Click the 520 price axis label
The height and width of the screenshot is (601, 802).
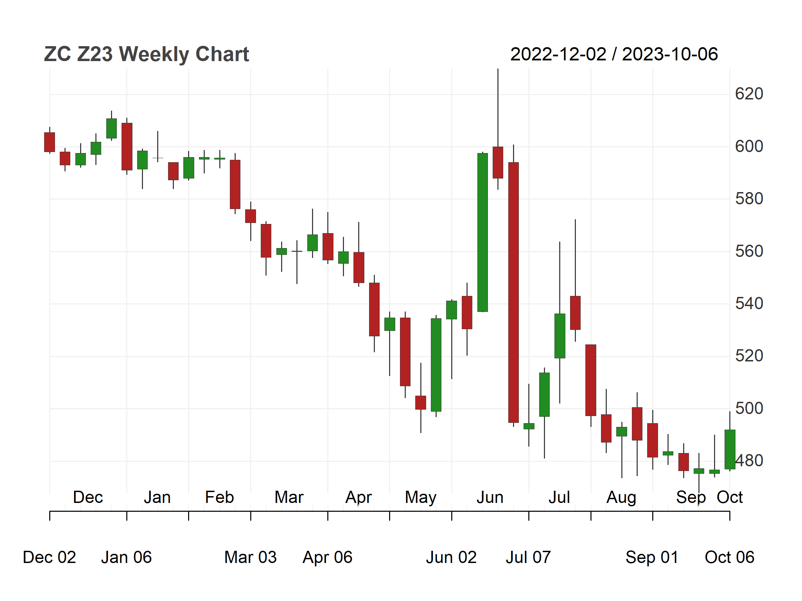[749, 356]
